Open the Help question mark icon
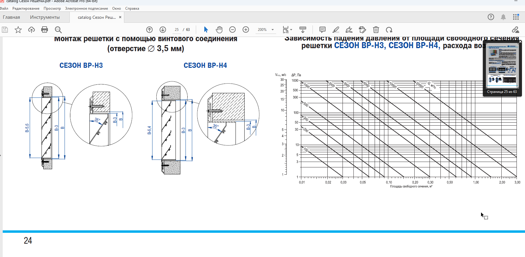The image size is (525, 257). [x=491, y=17]
